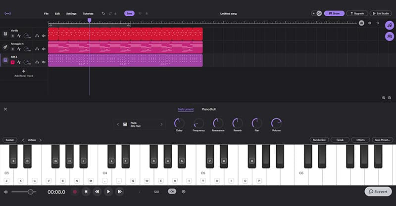Fast forward the playback
This screenshot has width=396, height=206.
coord(120,192)
